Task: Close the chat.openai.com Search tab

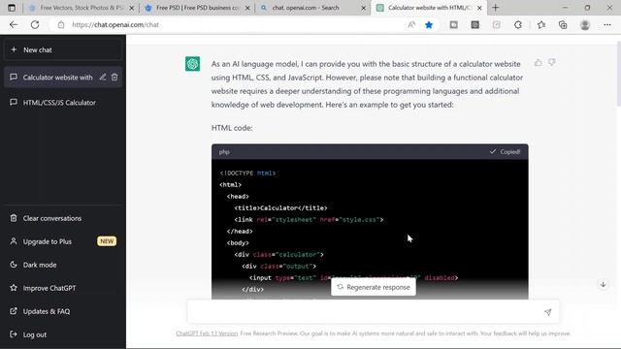Action: (x=364, y=8)
